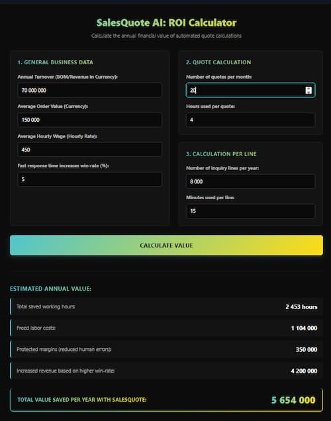This screenshot has width=331, height=421.
Task: Click the Minutes used per line field
Action: (250, 211)
